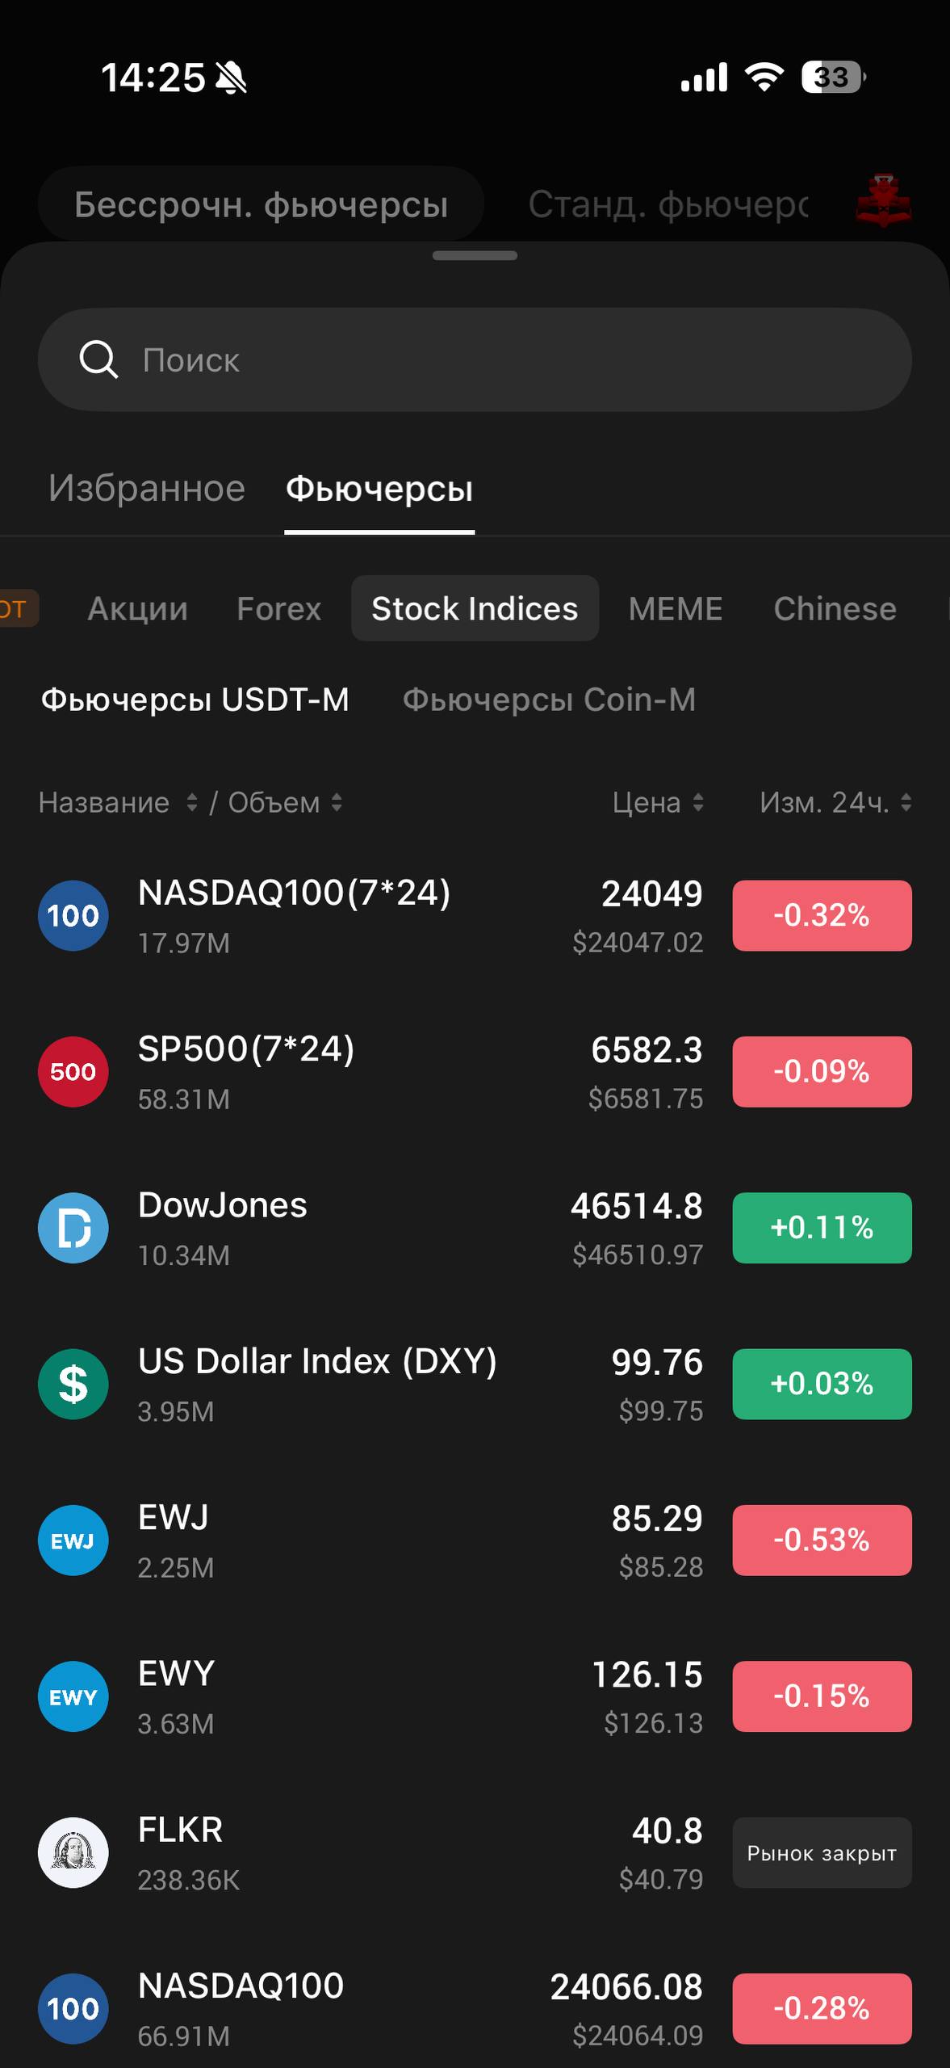Image resolution: width=950 pixels, height=2068 pixels.
Task: Tap the red SP500 coin icon
Action: coord(73,1071)
